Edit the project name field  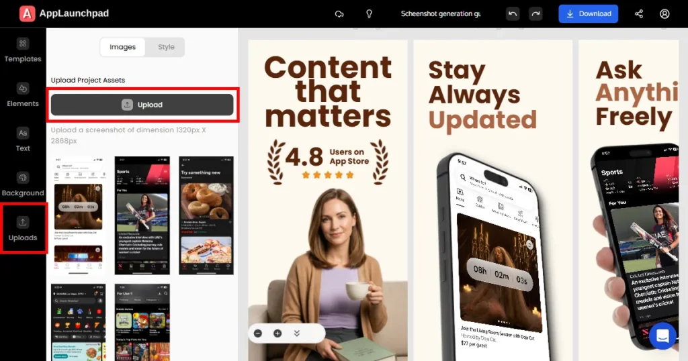pyautogui.click(x=441, y=14)
